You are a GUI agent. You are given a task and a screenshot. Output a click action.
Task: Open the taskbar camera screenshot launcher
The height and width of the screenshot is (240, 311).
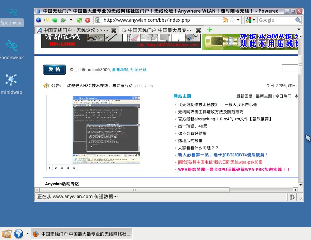[x=6, y=234]
